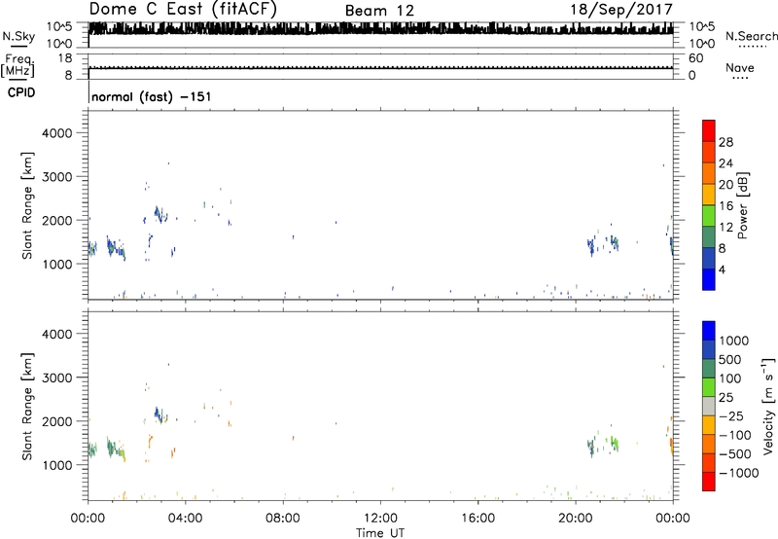The height and width of the screenshot is (539, 778).
Task: Click the 'Power [dB]' colorbar title
Action: point(743,205)
